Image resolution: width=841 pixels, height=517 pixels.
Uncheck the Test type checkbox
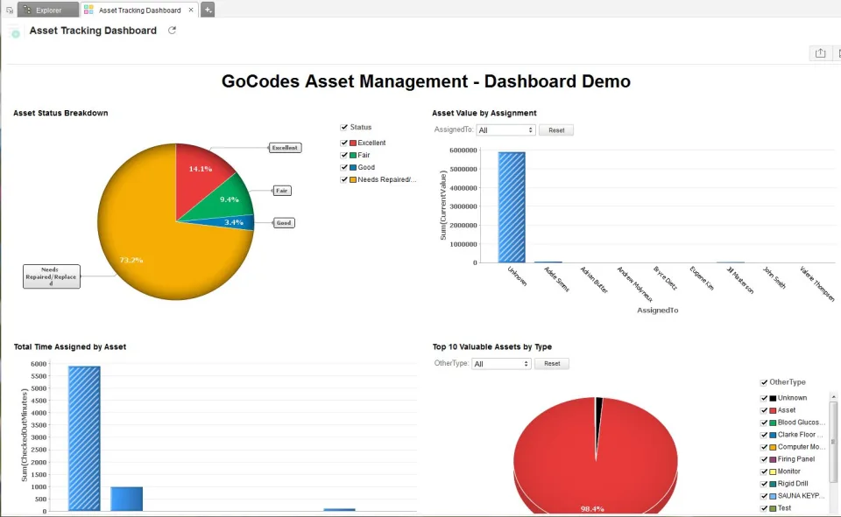click(764, 509)
